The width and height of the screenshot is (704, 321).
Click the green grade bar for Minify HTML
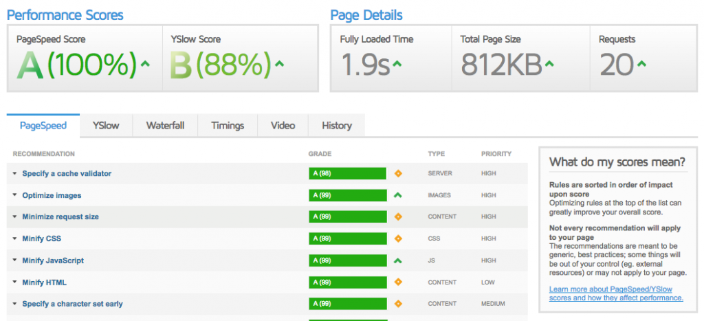tap(347, 283)
